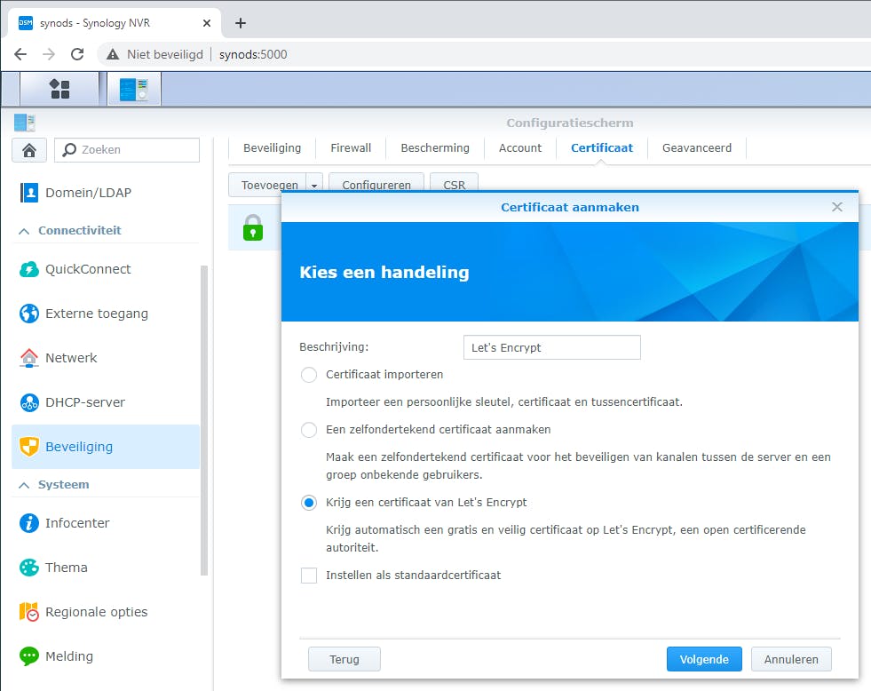Image resolution: width=871 pixels, height=691 pixels.
Task: Click the Regionale opties map icon
Action: pyautogui.click(x=29, y=612)
